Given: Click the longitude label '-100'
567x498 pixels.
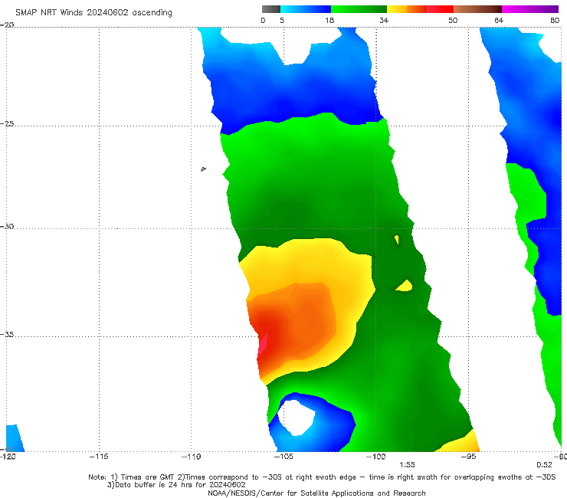Looking at the screenshot, I should tap(375, 457).
